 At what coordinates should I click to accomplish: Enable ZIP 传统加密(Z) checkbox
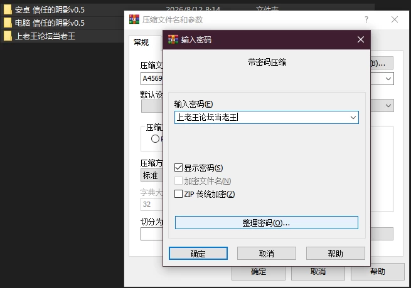pyautogui.click(x=178, y=194)
